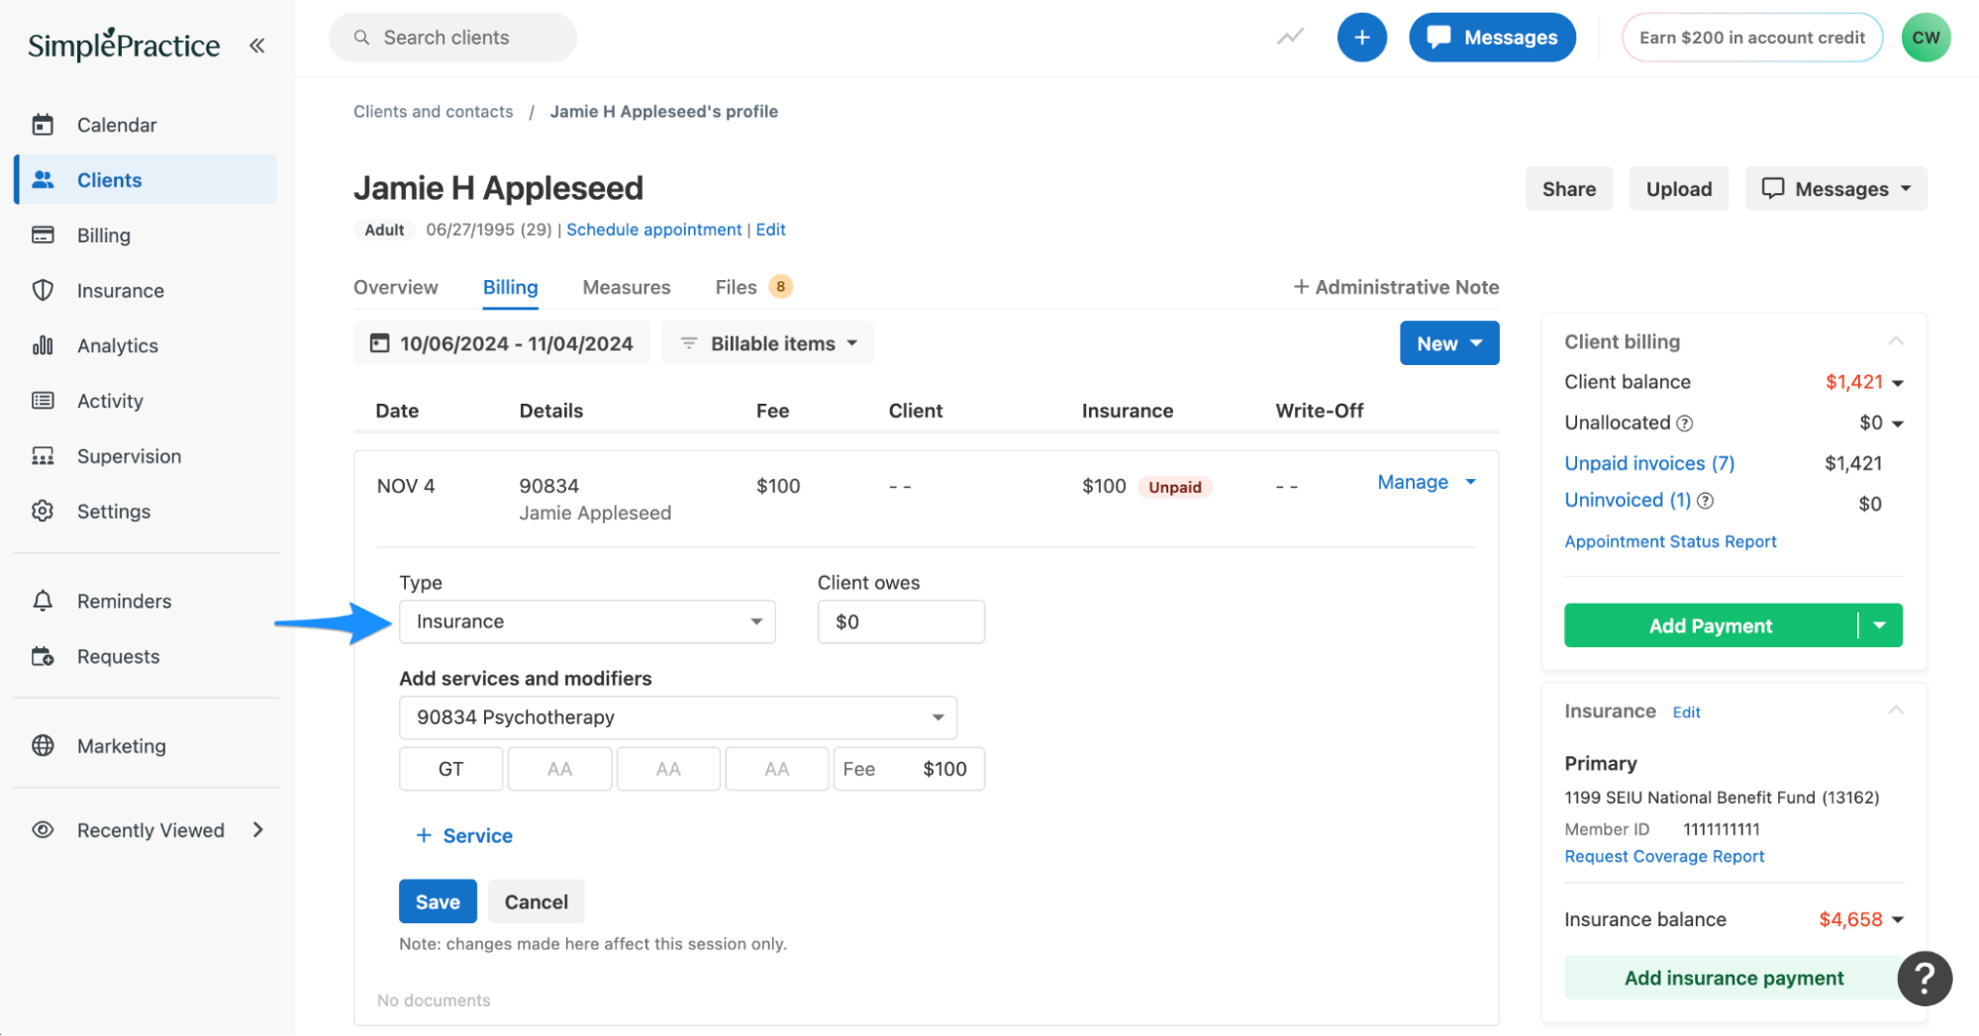Click the Unallocated help question icon

[1684, 424]
